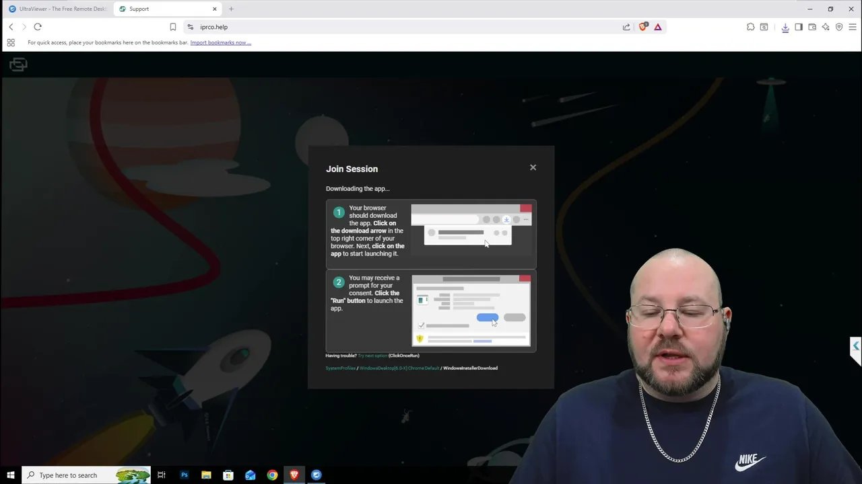Go back to the previous page
This screenshot has height=484, width=862.
pyautogui.click(x=11, y=27)
